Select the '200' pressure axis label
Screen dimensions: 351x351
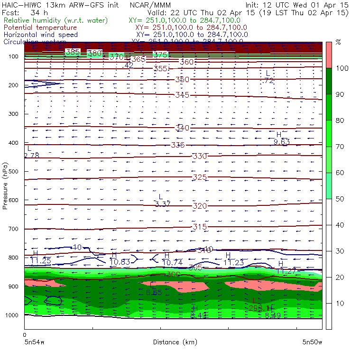13,85
